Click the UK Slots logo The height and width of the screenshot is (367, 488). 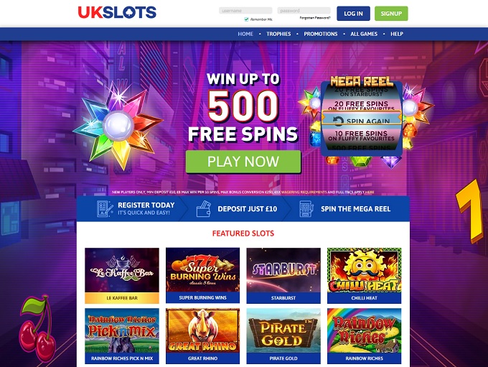point(117,12)
